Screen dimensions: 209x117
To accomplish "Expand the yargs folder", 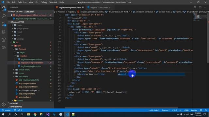I will tap(12, 25).
